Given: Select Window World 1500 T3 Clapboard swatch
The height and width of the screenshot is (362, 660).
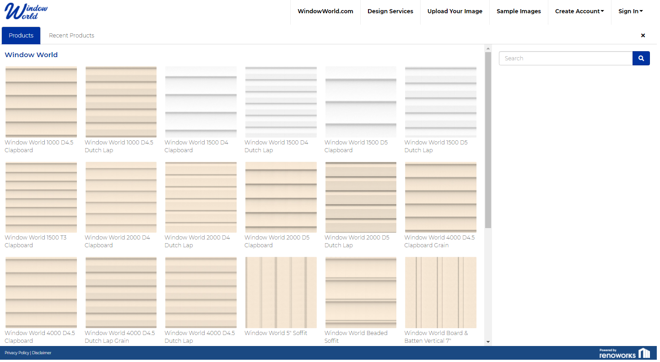Looking at the screenshot, I should (41, 198).
